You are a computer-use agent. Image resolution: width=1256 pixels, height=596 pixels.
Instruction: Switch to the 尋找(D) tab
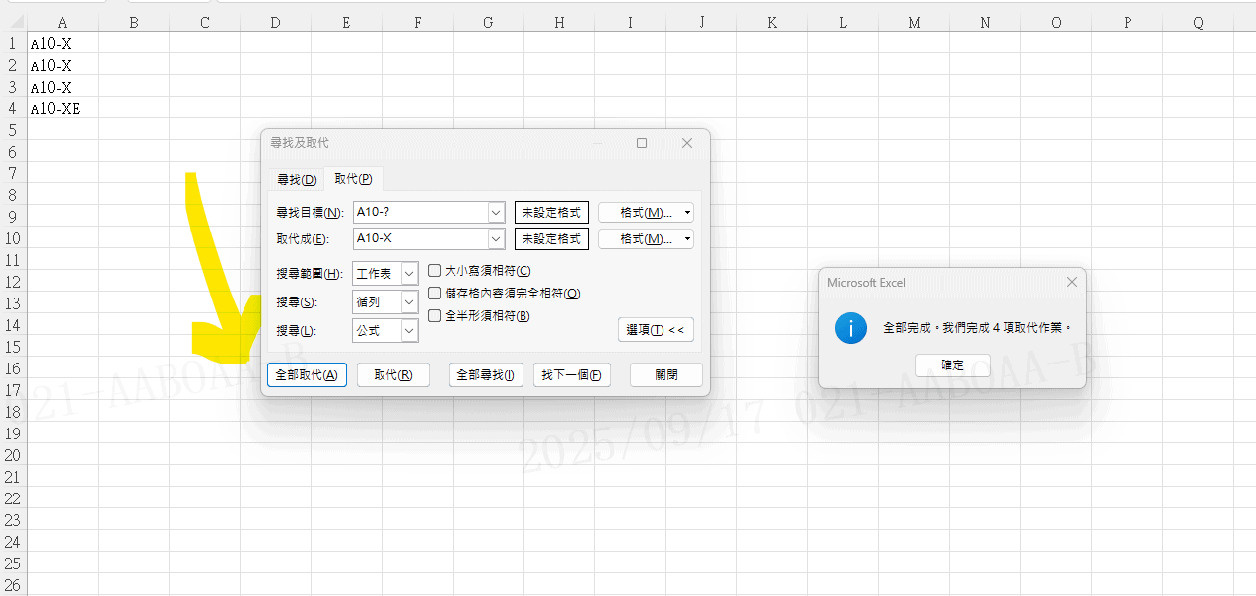click(296, 179)
